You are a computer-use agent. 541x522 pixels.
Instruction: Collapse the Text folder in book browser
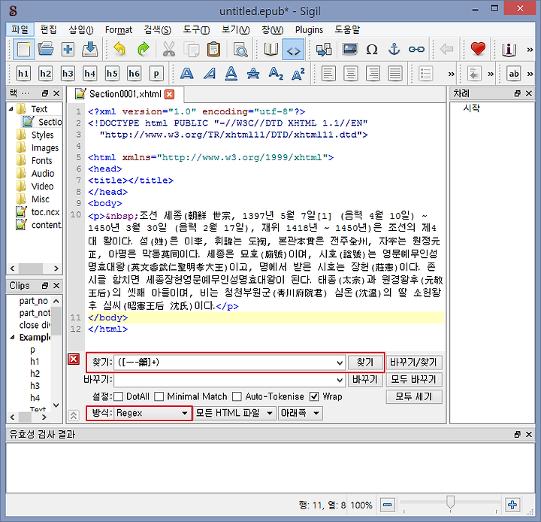11,109
